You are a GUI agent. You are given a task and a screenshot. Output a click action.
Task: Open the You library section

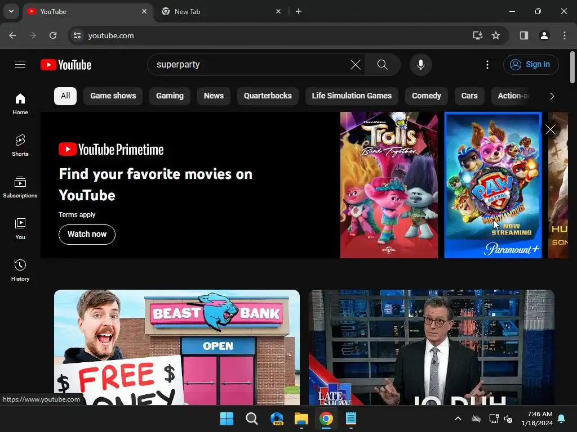[20, 228]
